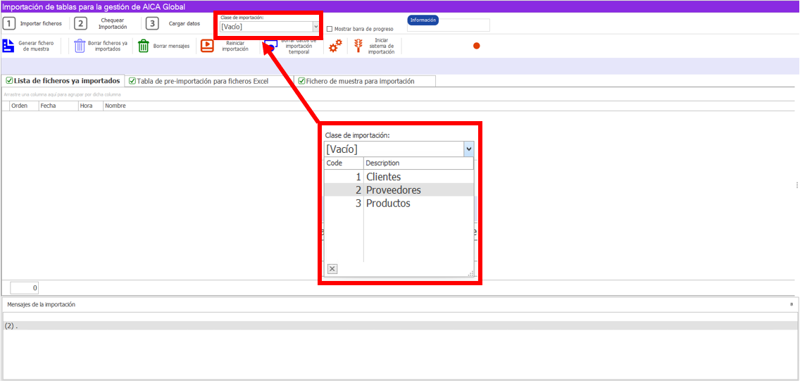Select Clientes from the dropdown list
The height and width of the screenshot is (381, 800).
[383, 177]
